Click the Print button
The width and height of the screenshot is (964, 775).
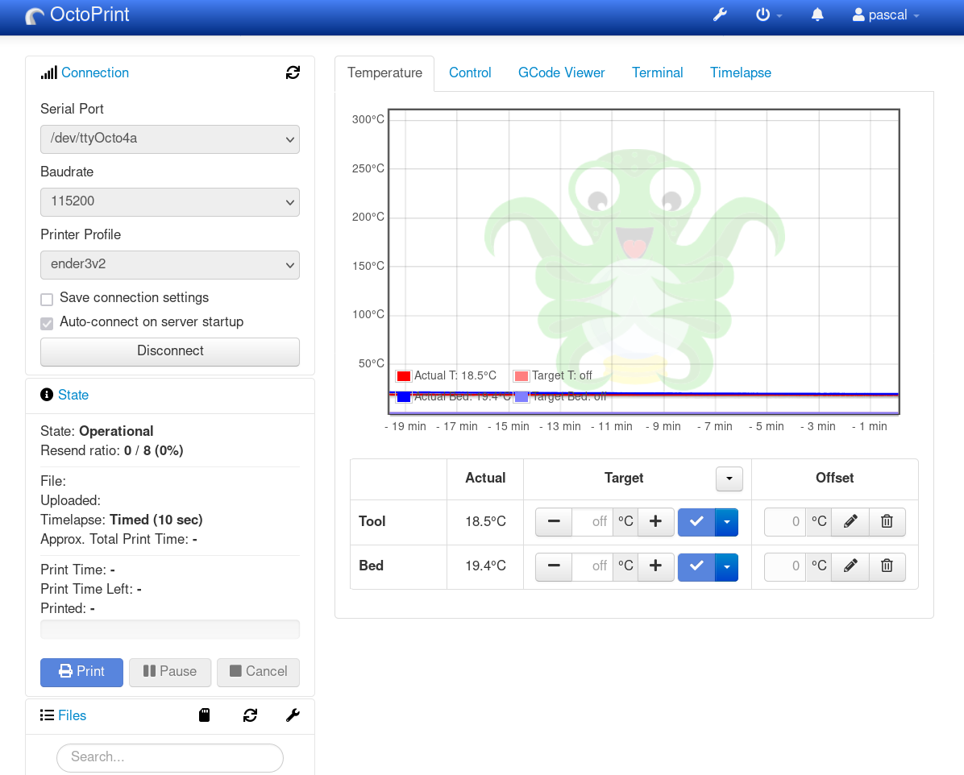[81, 673]
